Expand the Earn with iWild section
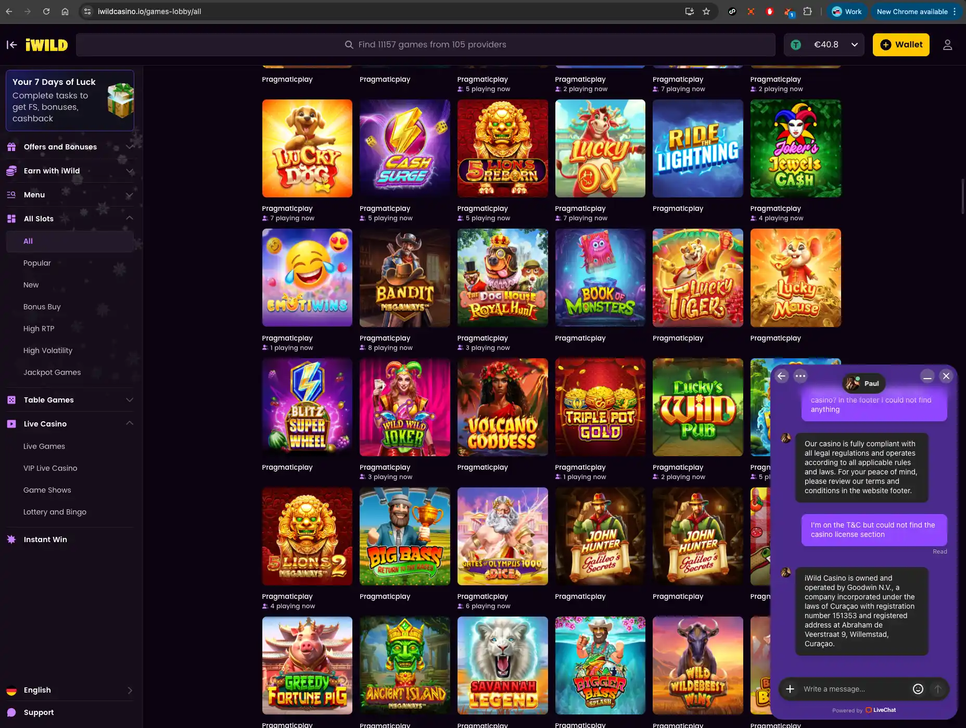The height and width of the screenshot is (728, 966). (x=130, y=171)
